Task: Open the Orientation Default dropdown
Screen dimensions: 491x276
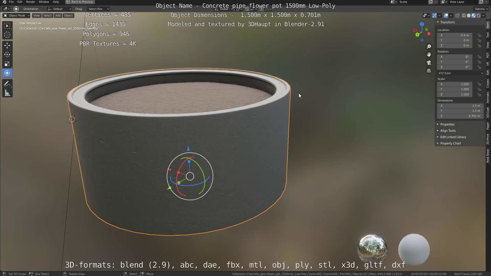Action: click(x=59, y=9)
